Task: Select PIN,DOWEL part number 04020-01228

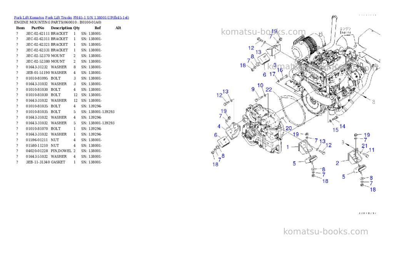Action: coord(37,151)
